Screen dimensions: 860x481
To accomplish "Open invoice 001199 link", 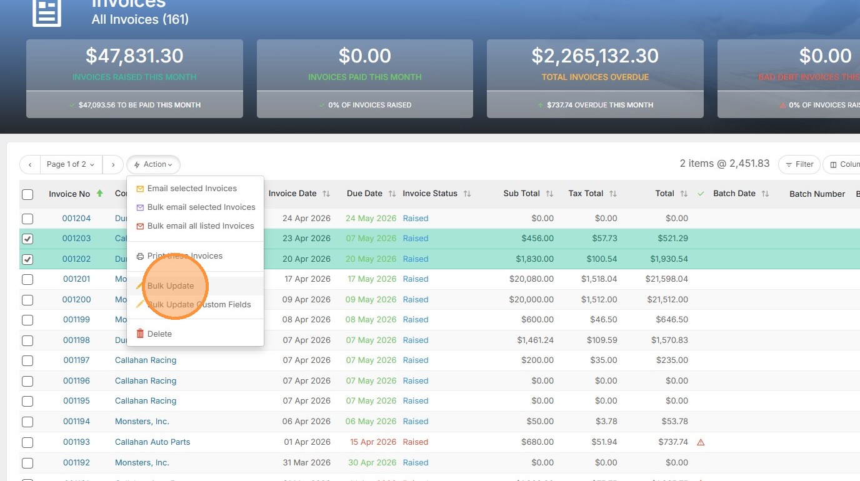I will [77, 320].
